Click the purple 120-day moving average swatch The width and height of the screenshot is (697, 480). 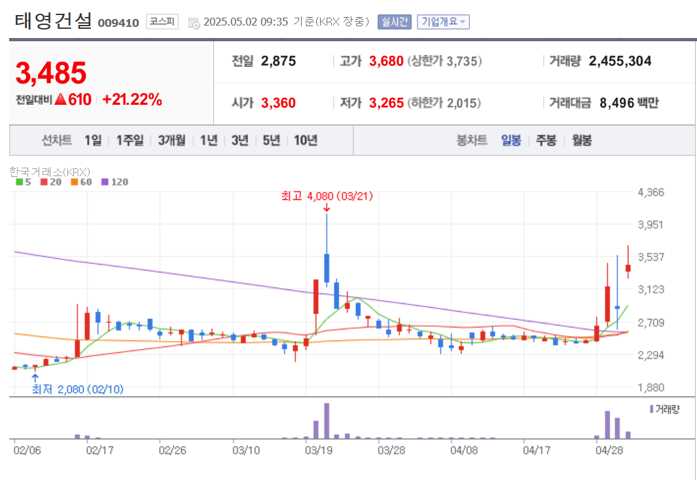click(x=105, y=182)
